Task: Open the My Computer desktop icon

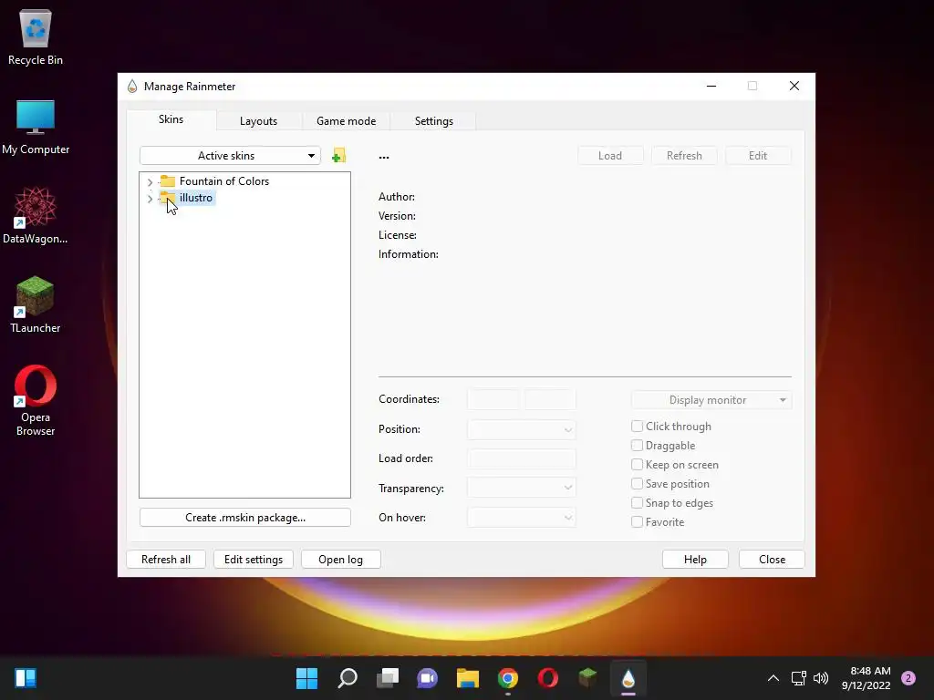Action: coord(36,127)
